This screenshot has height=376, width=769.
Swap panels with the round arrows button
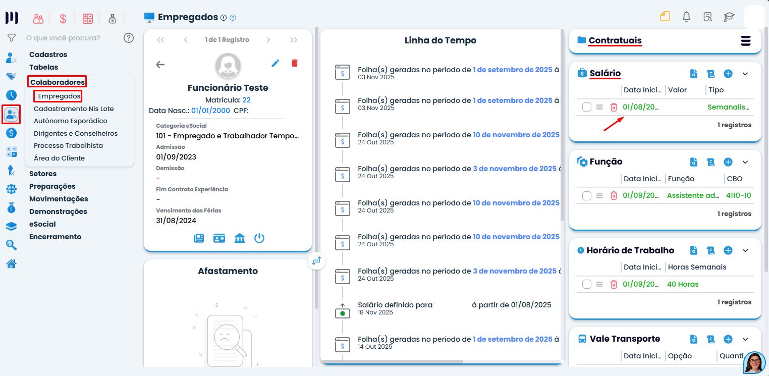[x=316, y=261]
